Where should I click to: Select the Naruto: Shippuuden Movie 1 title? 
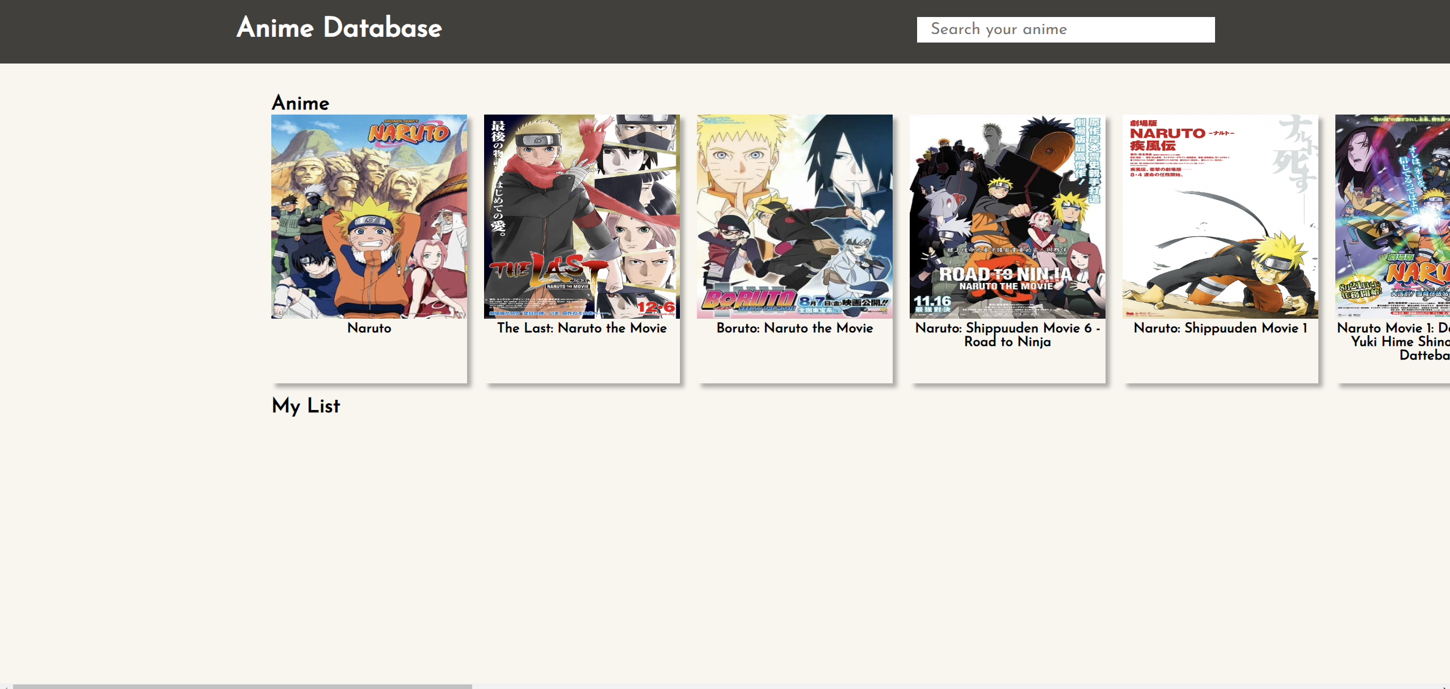(1220, 328)
